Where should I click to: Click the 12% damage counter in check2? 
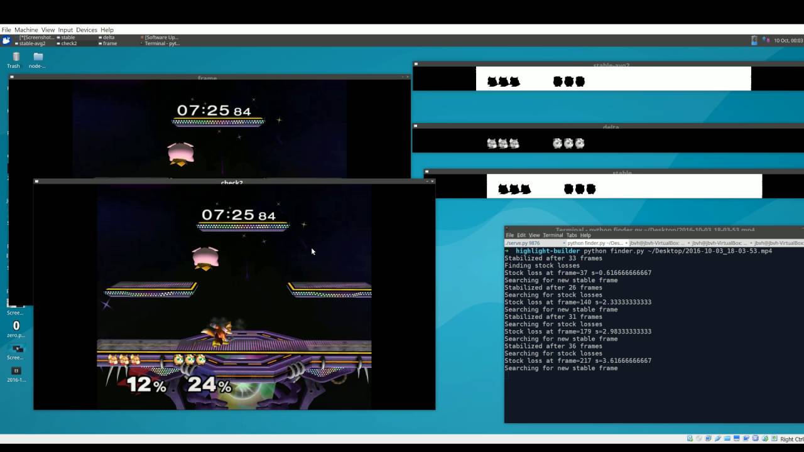[x=146, y=384]
